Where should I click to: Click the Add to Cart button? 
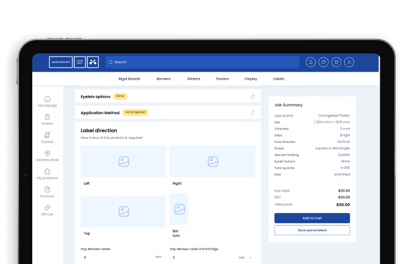312,218
